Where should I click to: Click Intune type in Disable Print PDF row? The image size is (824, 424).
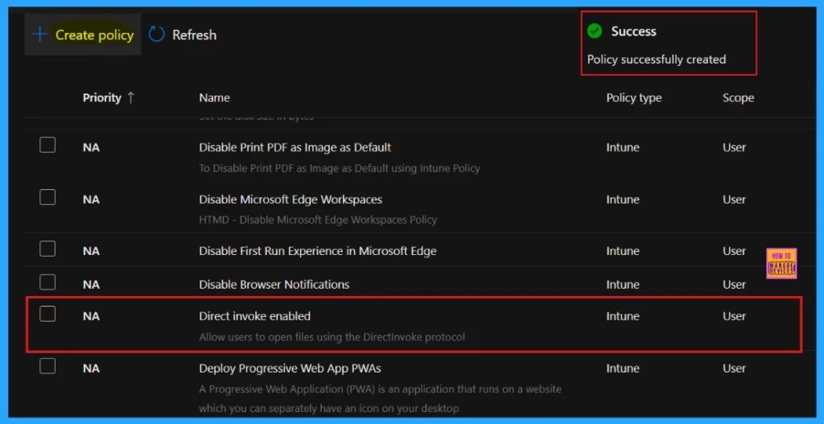(x=623, y=148)
